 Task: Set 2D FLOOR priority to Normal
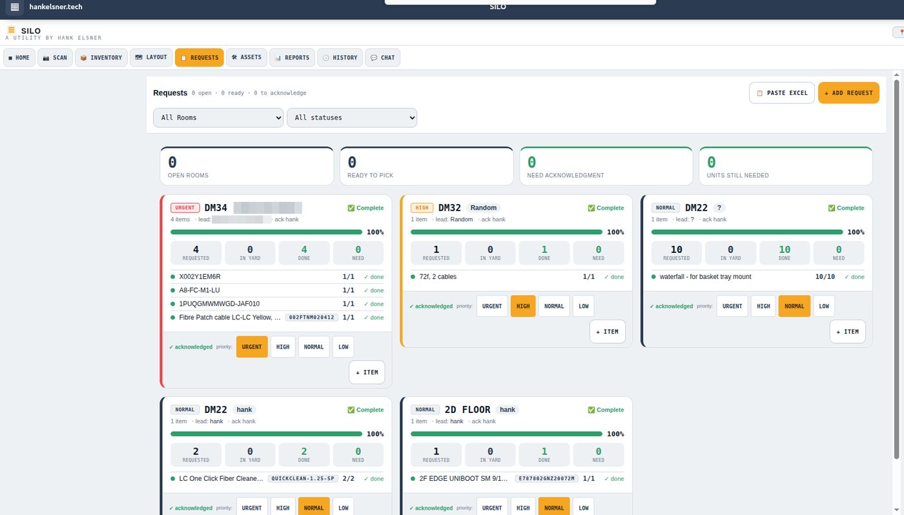point(554,508)
